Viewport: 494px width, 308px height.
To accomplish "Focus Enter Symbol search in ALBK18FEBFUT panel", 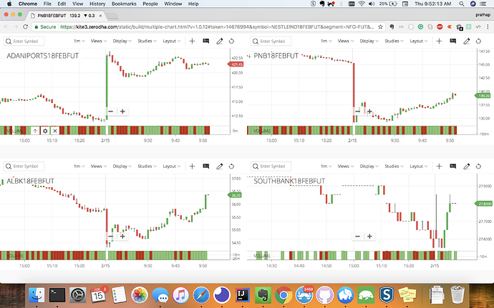I will click(24, 166).
